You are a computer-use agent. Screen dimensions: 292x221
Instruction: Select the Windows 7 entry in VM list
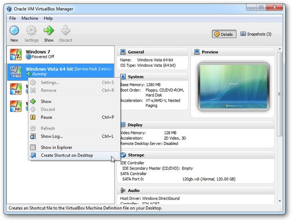(60, 54)
